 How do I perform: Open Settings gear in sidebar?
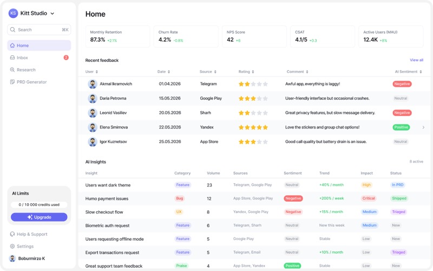tap(12, 246)
